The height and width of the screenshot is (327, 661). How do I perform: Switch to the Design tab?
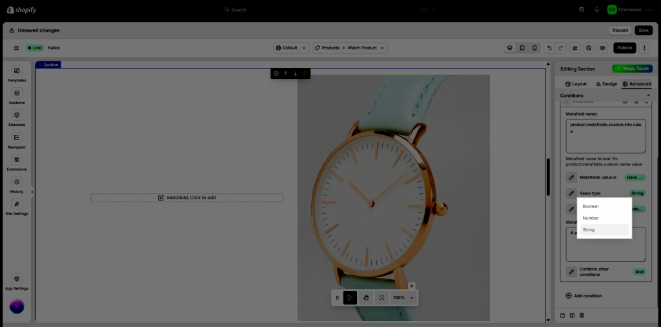coord(606,84)
